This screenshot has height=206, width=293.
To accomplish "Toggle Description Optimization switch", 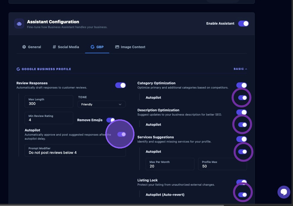I will point(242,112).
